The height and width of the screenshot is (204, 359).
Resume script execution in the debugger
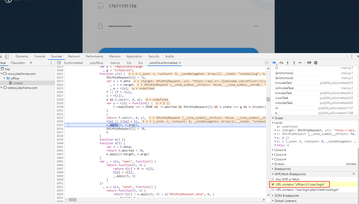click(275, 63)
